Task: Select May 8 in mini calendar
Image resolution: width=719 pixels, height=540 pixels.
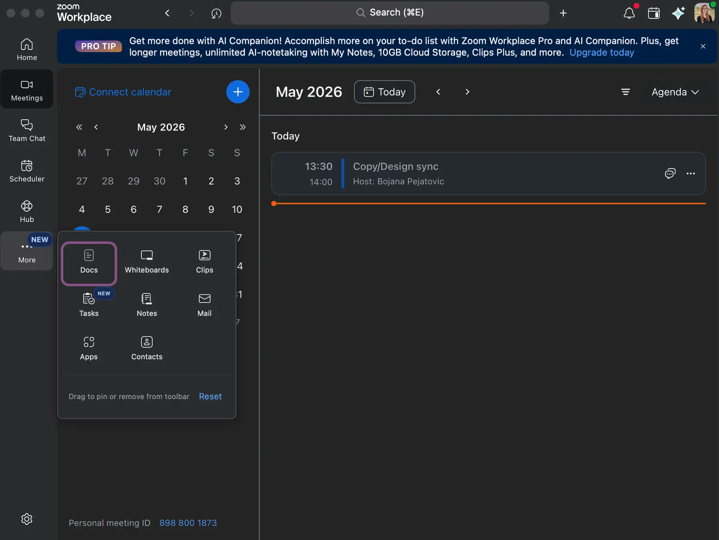Action: tap(185, 209)
